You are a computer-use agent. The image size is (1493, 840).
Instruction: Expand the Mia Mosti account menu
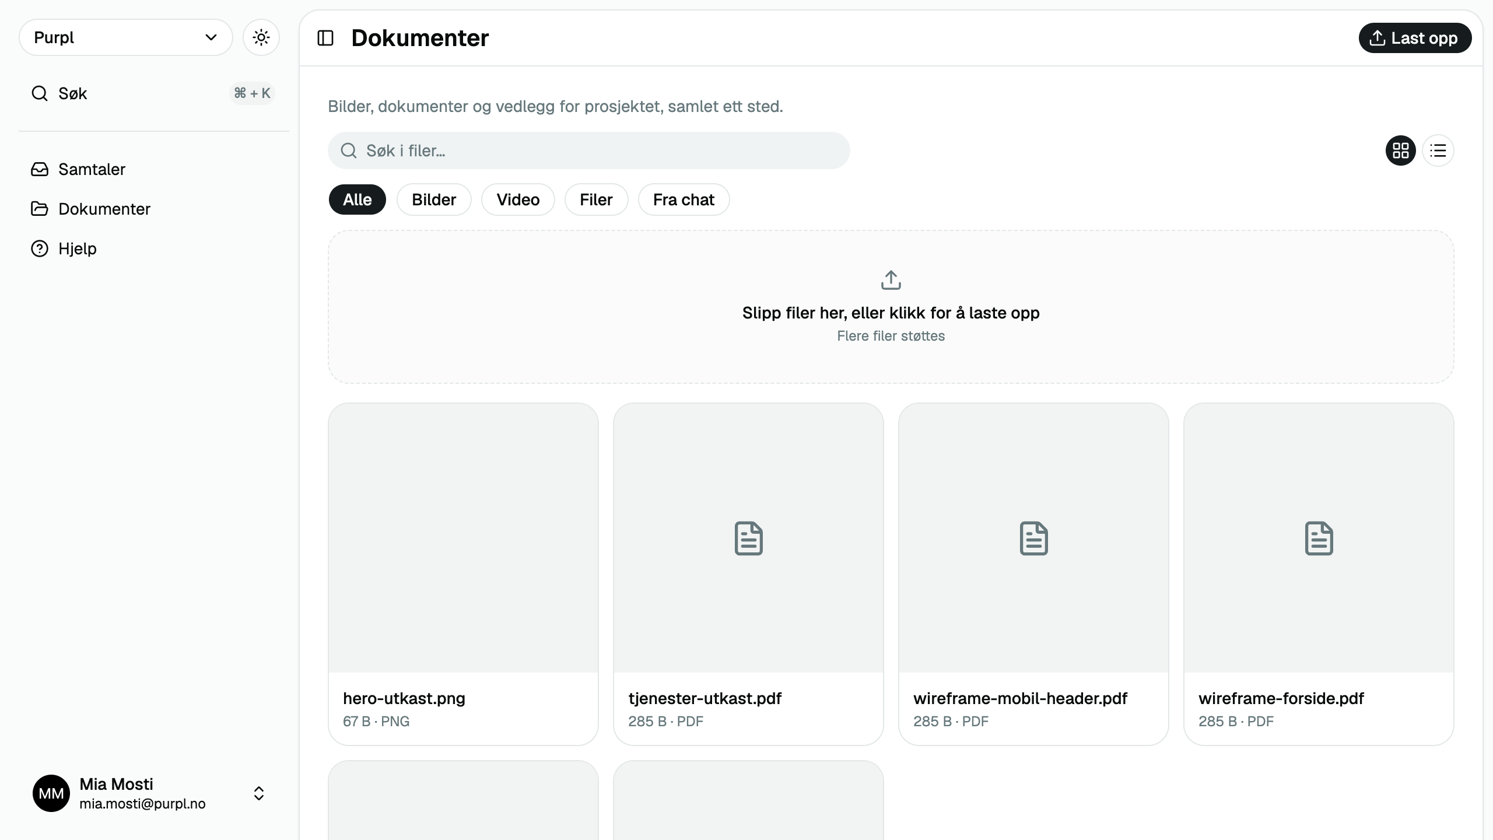[x=149, y=793]
